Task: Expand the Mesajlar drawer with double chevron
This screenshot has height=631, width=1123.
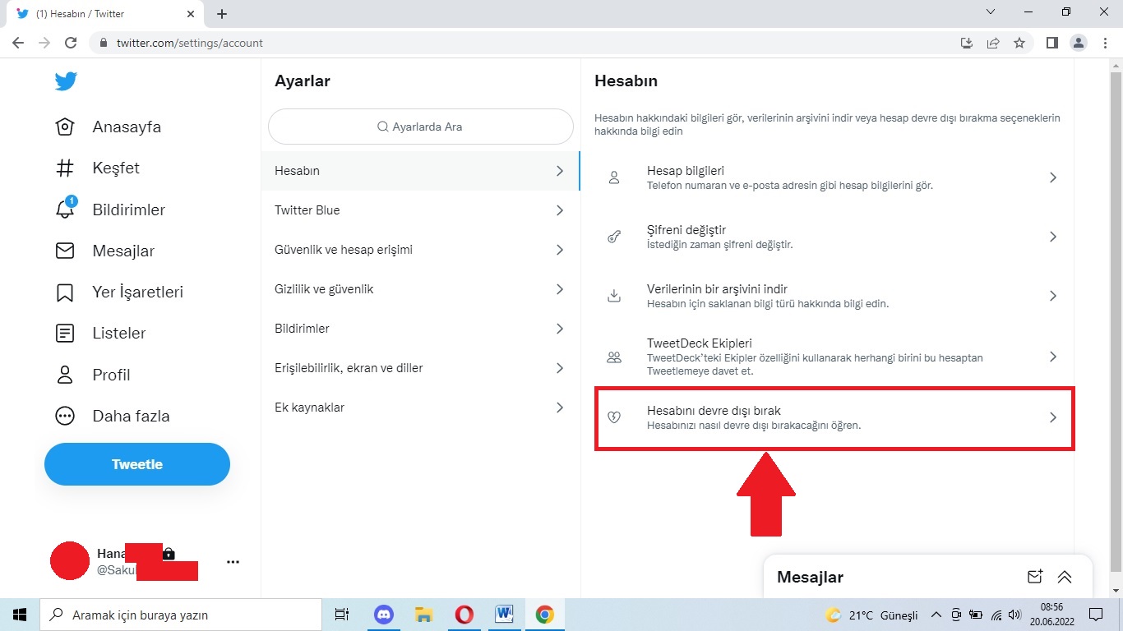Action: click(1065, 577)
